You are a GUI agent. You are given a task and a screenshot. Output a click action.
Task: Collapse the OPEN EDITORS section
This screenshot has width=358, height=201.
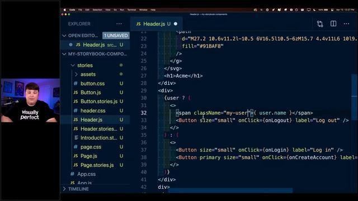tap(64, 36)
